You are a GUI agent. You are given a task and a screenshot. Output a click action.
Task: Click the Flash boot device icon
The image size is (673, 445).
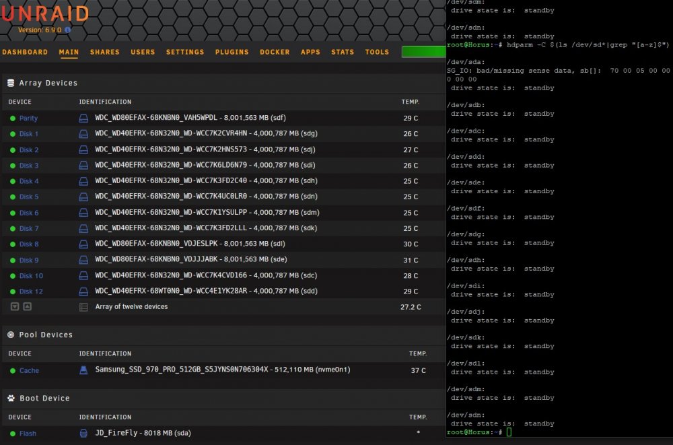[x=83, y=433]
